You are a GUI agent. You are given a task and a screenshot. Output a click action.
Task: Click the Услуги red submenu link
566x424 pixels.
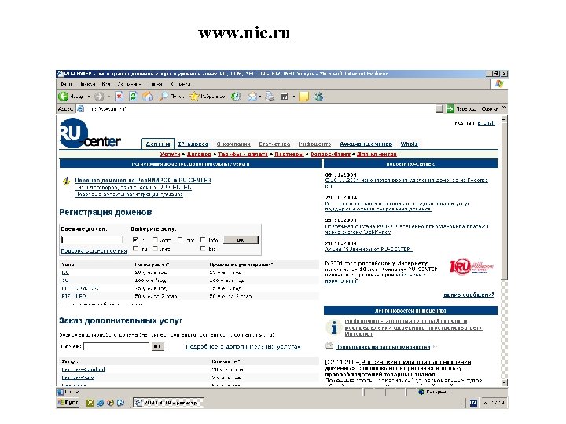pos(170,155)
